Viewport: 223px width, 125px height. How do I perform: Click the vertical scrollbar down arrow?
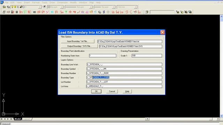[x=222, y=116]
